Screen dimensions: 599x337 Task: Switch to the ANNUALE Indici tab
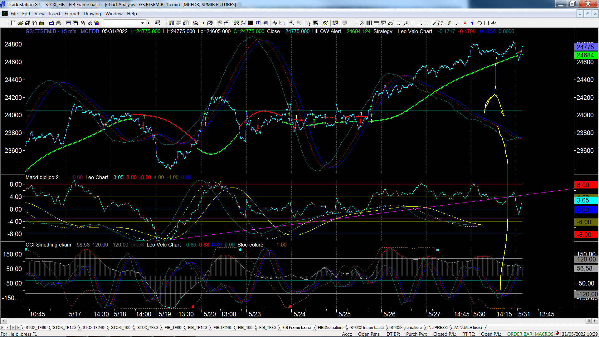point(468,328)
